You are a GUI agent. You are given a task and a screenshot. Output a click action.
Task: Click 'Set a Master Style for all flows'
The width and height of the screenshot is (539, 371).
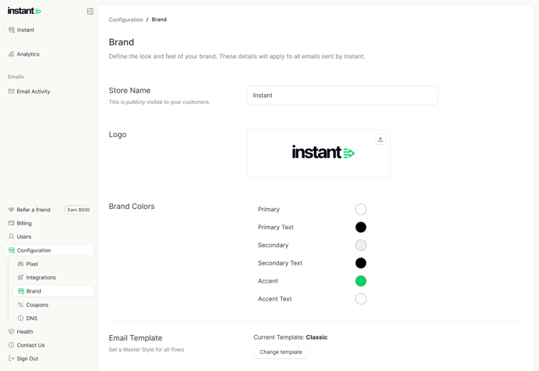tap(147, 349)
